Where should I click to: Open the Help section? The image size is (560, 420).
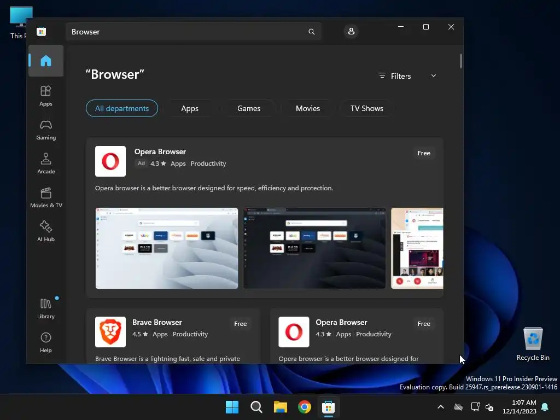[46, 342]
